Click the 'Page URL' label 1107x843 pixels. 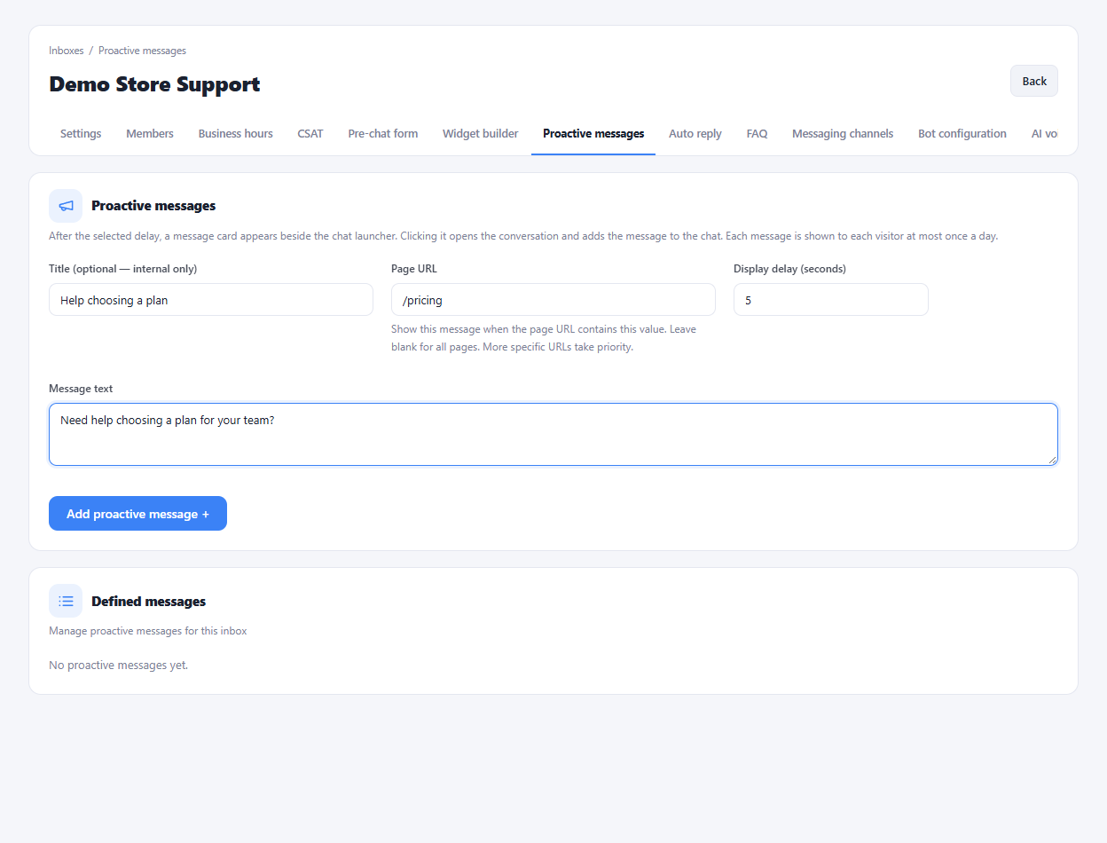(x=414, y=269)
